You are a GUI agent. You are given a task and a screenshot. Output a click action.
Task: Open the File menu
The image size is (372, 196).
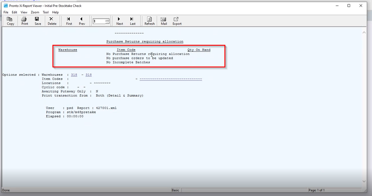tap(6, 12)
